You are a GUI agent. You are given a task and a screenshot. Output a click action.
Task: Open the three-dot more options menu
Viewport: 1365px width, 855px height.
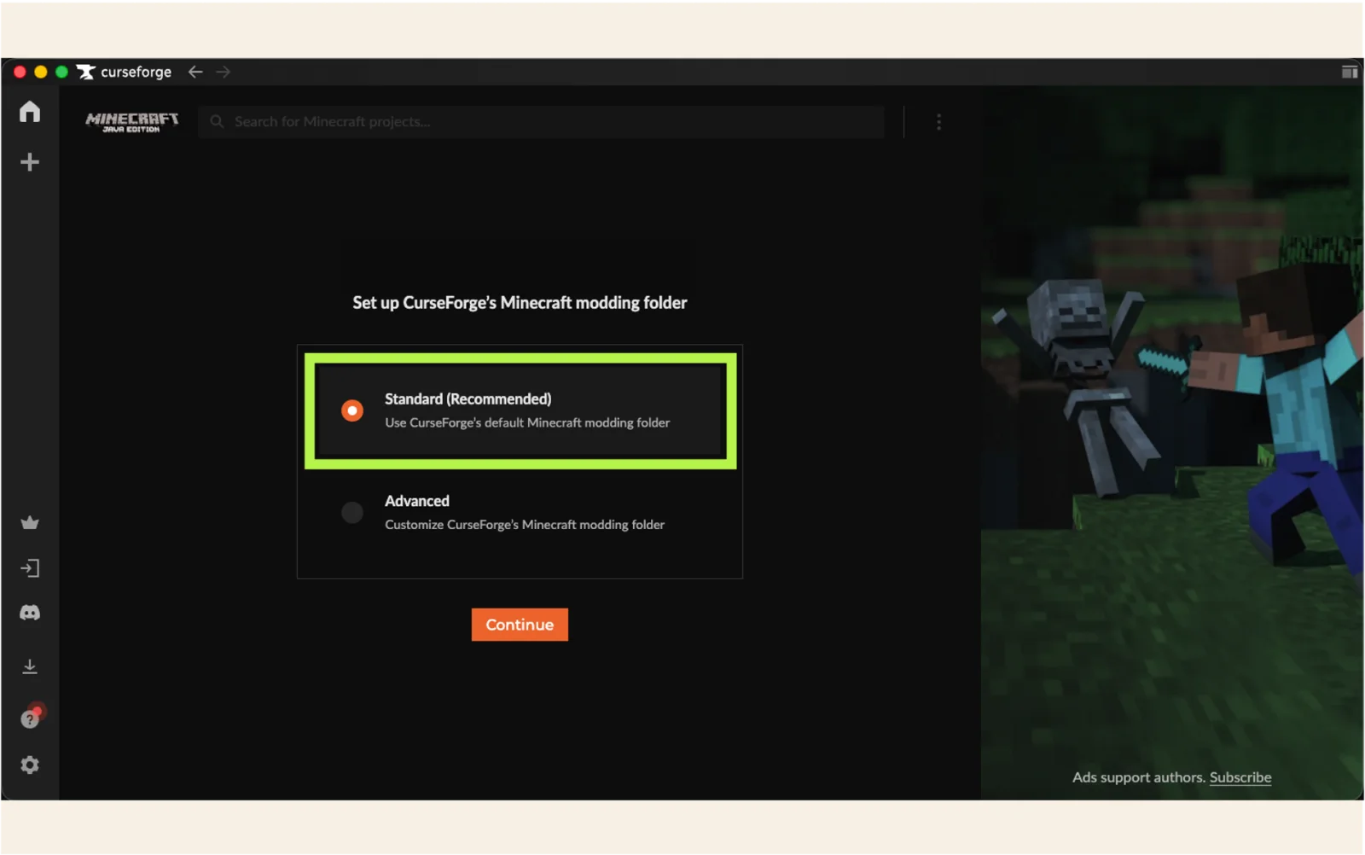(938, 122)
